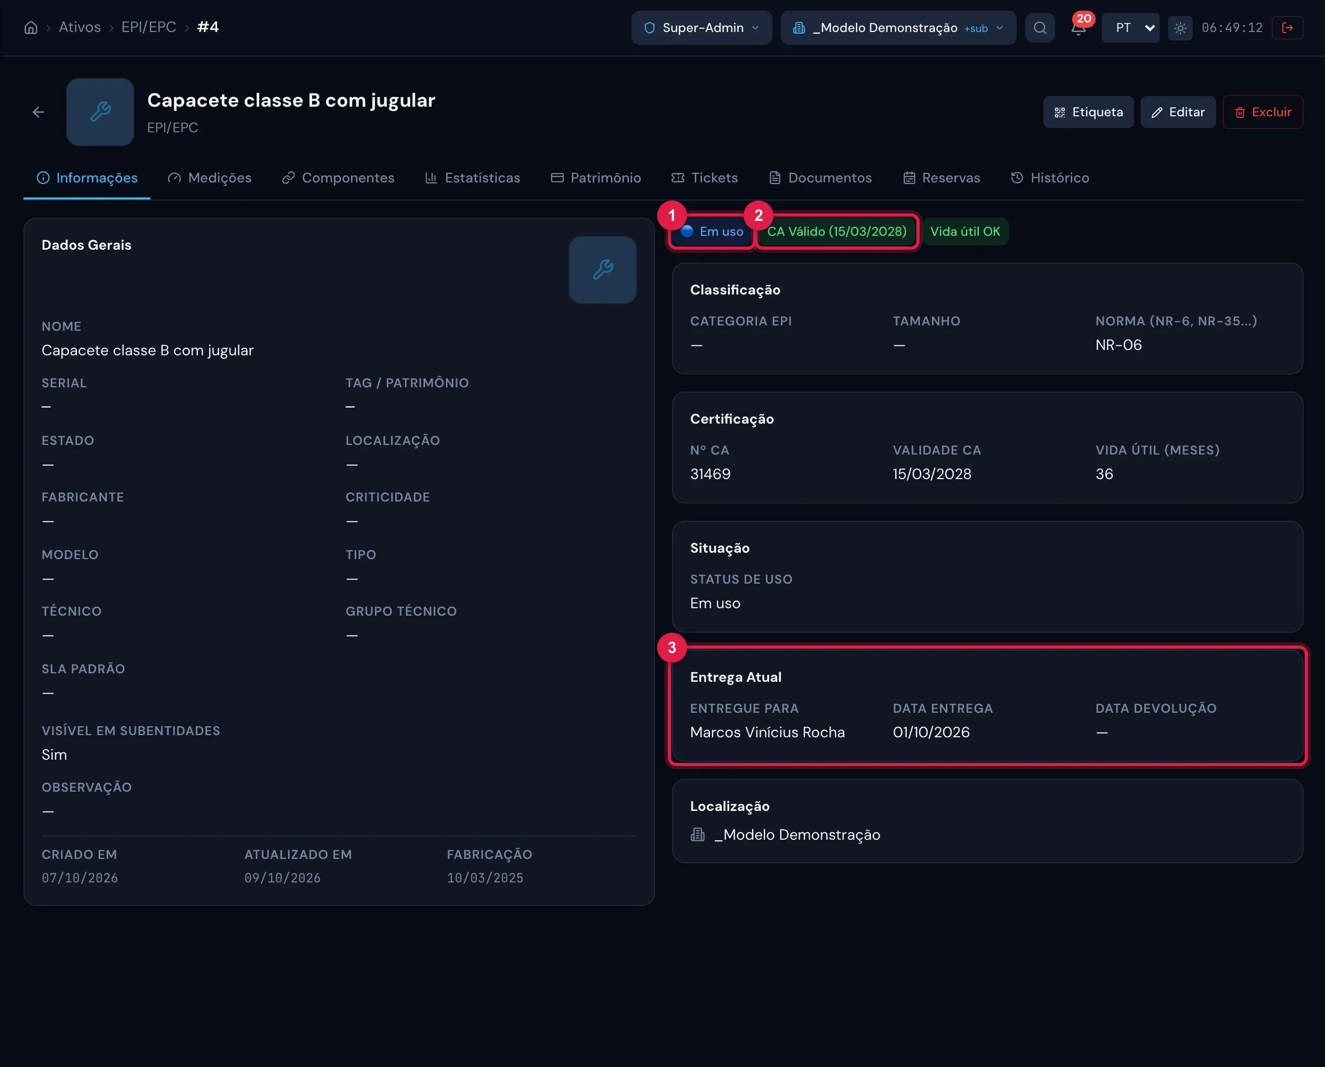Click the updated date 09/10/2026
Image resolution: width=1325 pixels, height=1067 pixels.
(x=282, y=878)
